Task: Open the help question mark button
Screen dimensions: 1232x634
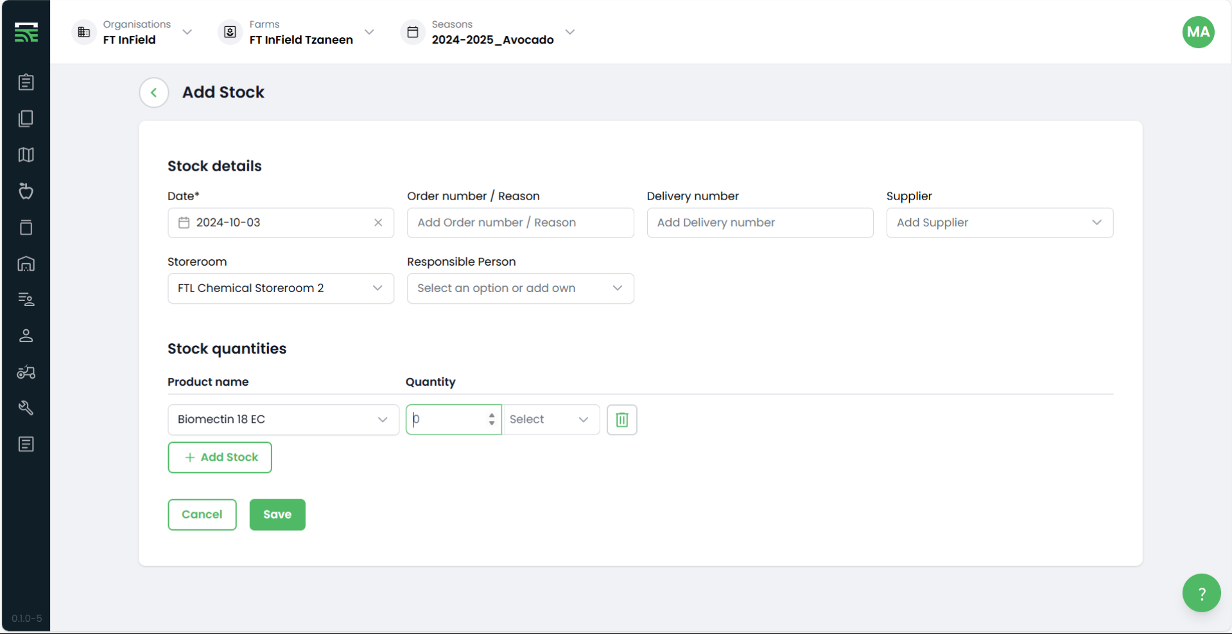Action: tap(1201, 593)
